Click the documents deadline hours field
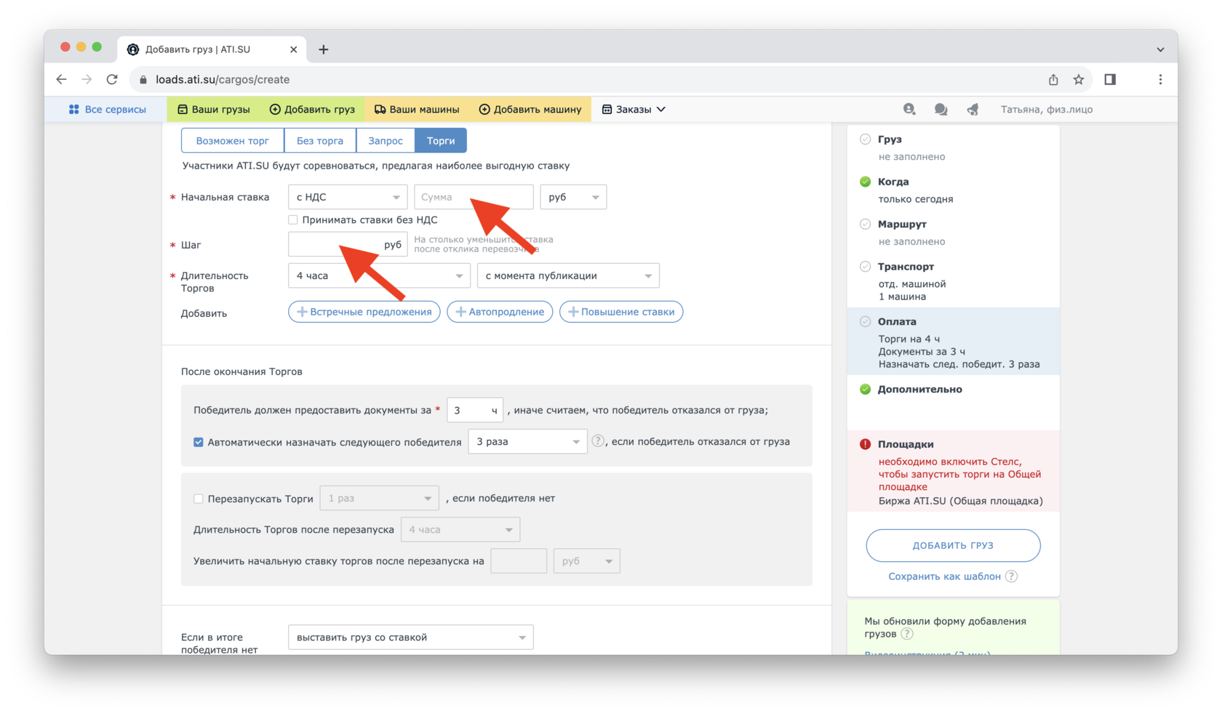 pyautogui.click(x=475, y=410)
